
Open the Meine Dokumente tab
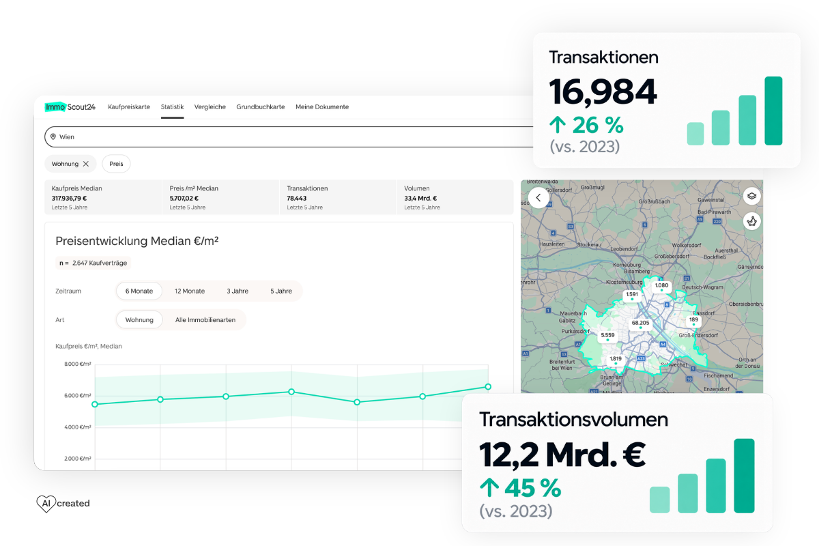322,107
